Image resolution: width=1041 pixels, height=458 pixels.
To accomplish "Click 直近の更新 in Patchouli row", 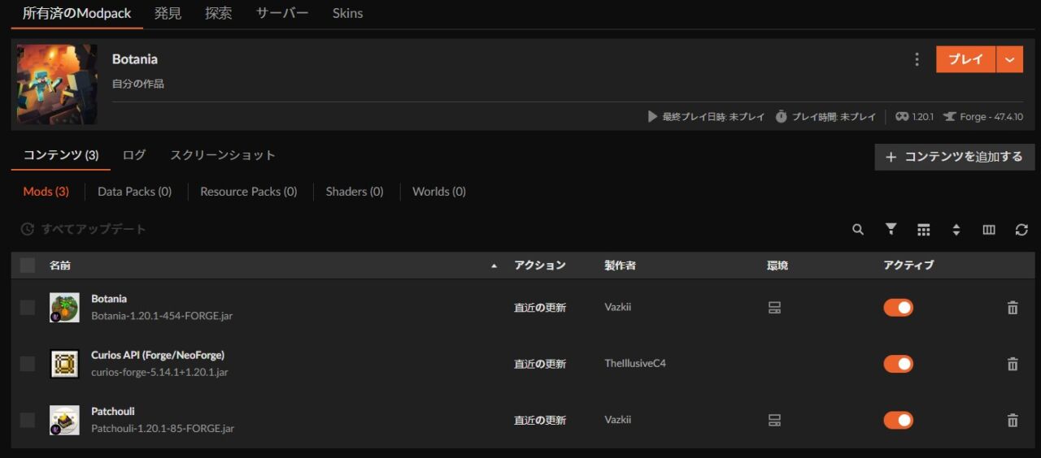I will pos(540,421).
